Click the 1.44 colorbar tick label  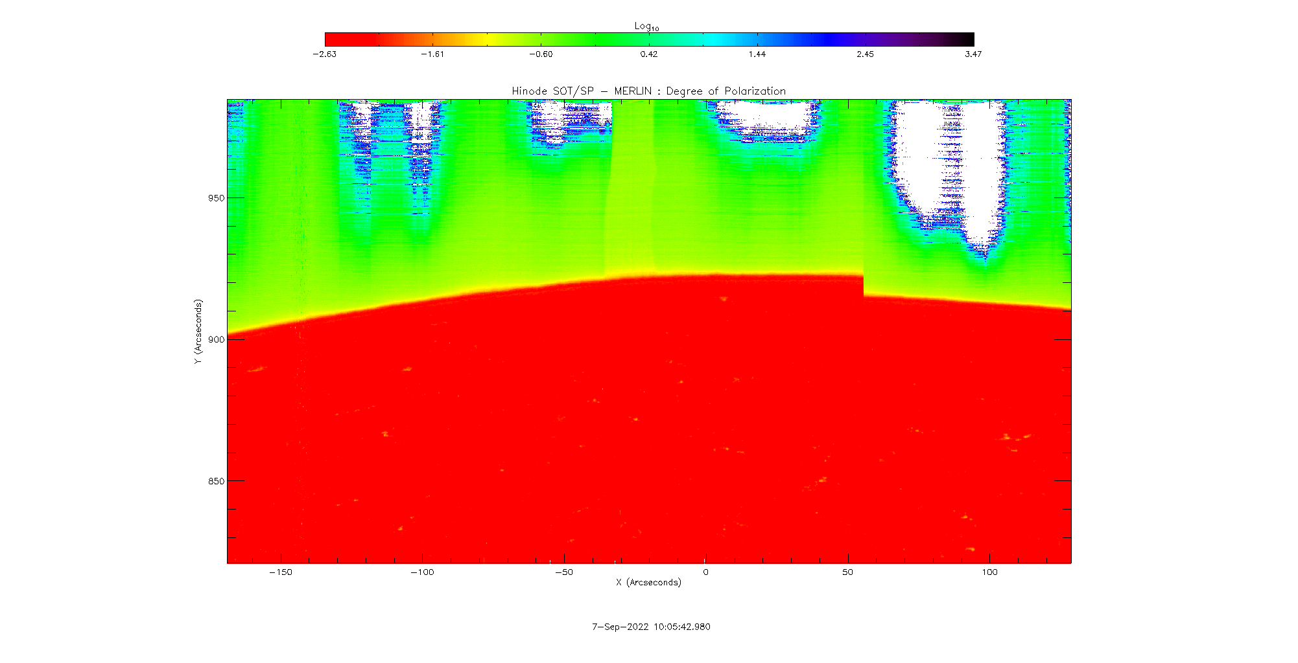[757, 54]
